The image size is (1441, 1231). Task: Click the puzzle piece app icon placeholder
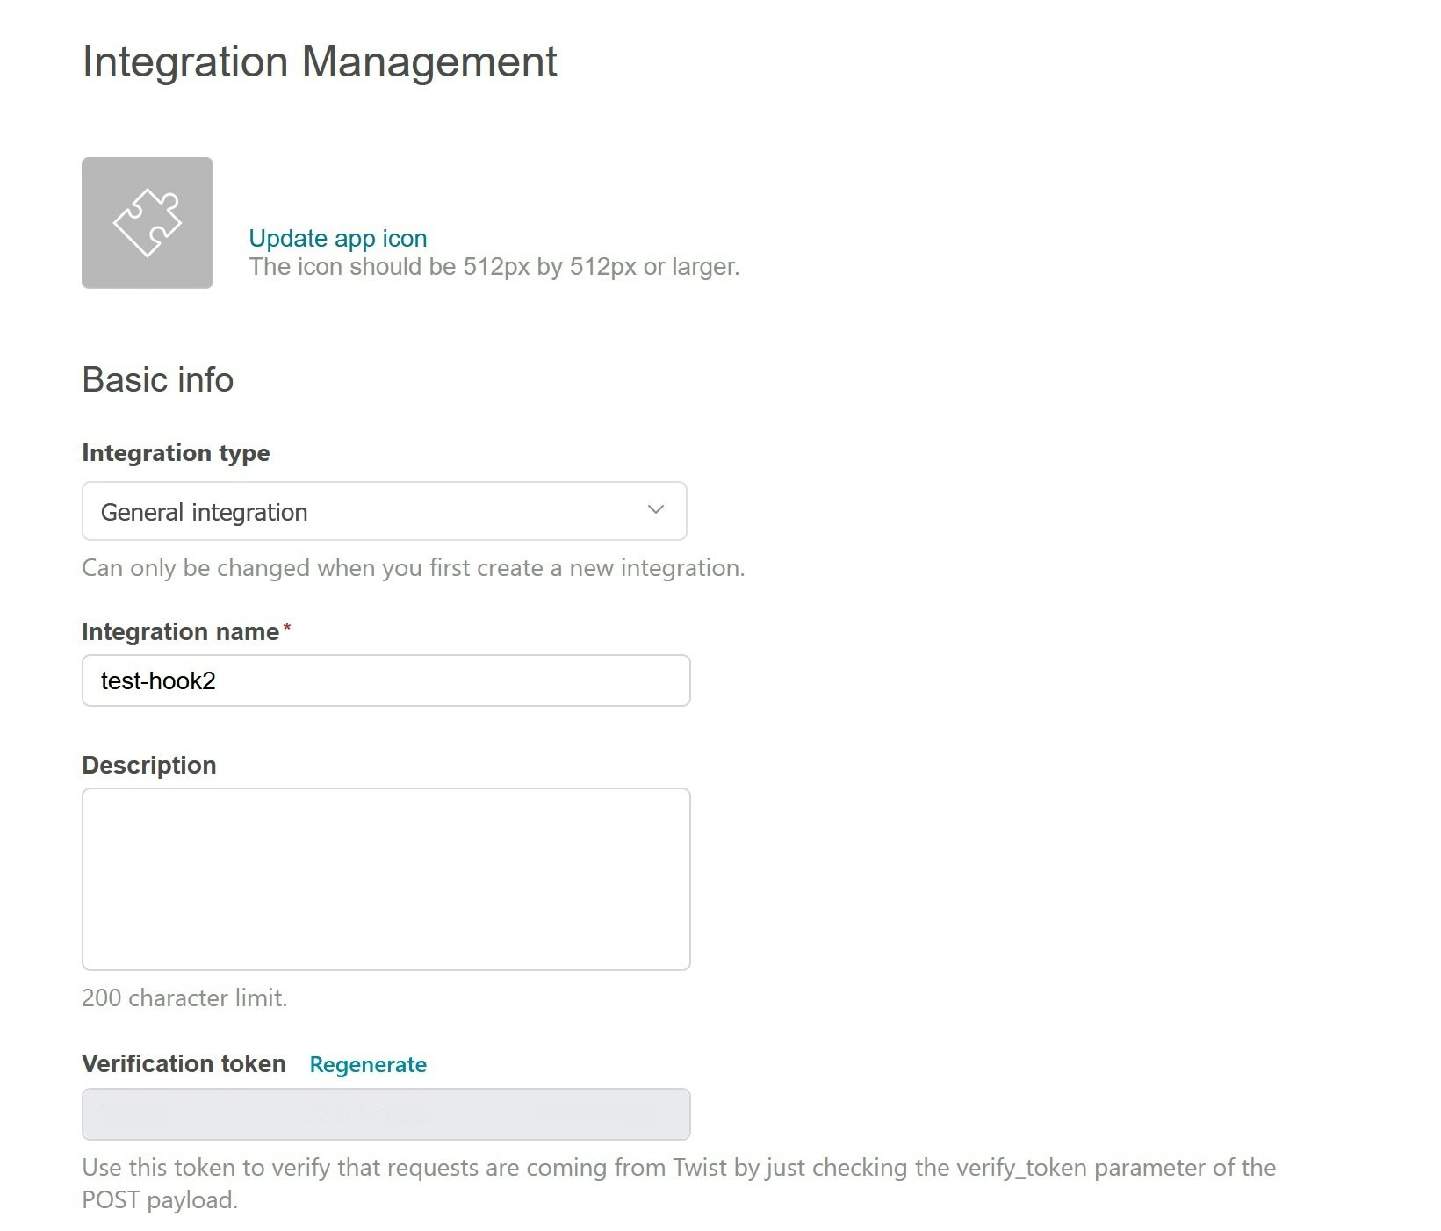(x=148, y=223)
